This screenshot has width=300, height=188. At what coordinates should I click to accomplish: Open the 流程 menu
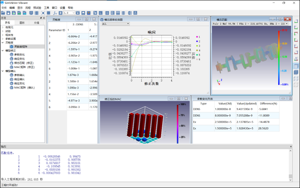click(x=28, y=8)
